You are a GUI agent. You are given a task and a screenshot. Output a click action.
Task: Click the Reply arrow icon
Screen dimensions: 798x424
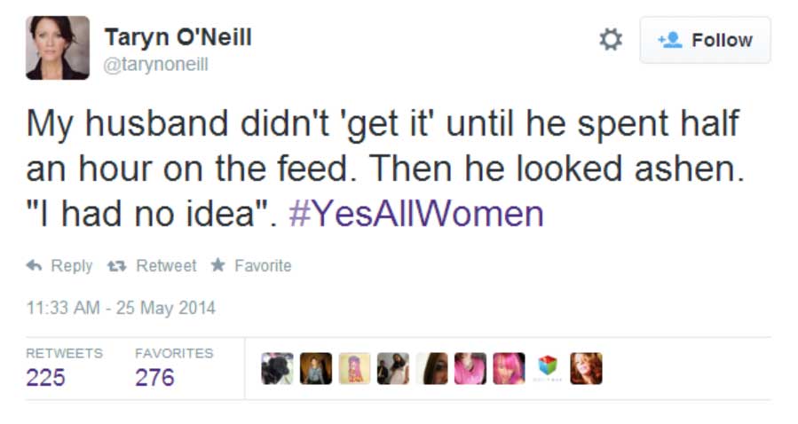click(x=35, y=265)
